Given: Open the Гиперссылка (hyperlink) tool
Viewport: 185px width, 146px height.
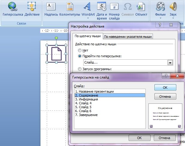Looking at the screenshot, I should point(13,9).
